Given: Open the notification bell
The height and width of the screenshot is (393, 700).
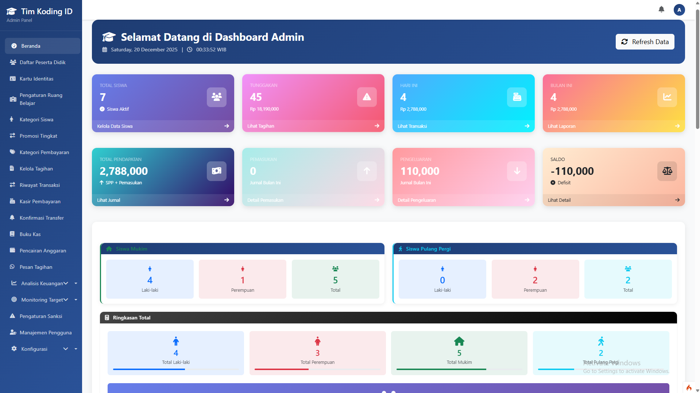Looking at the screenshot, I should click(661, 9).
